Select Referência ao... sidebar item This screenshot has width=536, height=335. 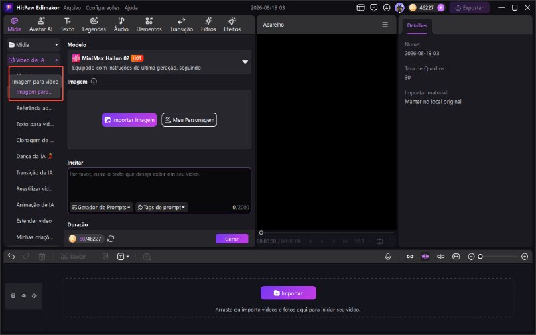35,108
